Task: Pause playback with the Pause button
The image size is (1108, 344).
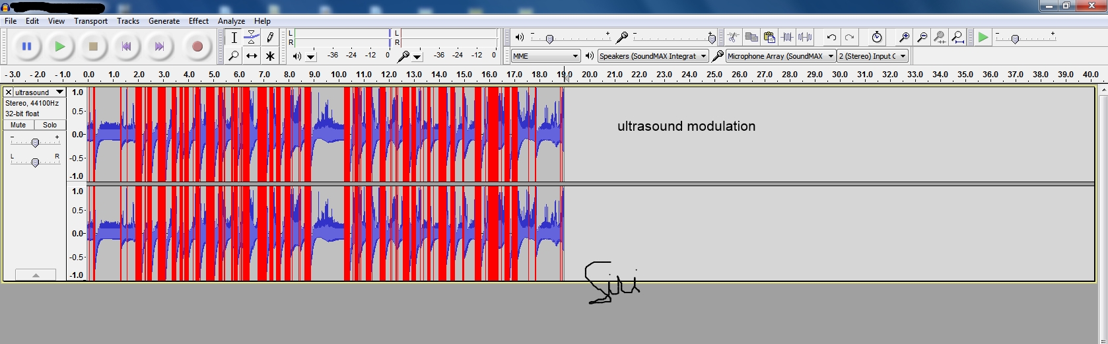Action: tap(26, 46)
